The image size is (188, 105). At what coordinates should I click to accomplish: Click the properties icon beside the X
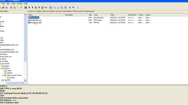pyautogui.click(x=42, y=8)
